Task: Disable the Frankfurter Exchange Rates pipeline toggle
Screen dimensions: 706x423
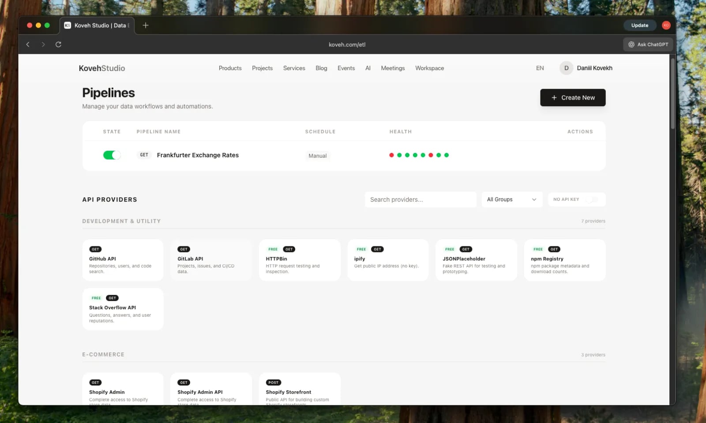Action: coord(112,155)
